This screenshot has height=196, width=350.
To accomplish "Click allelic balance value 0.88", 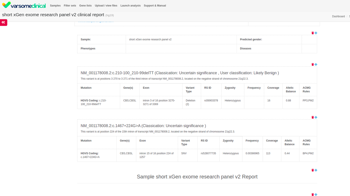I will coord(288,101).
